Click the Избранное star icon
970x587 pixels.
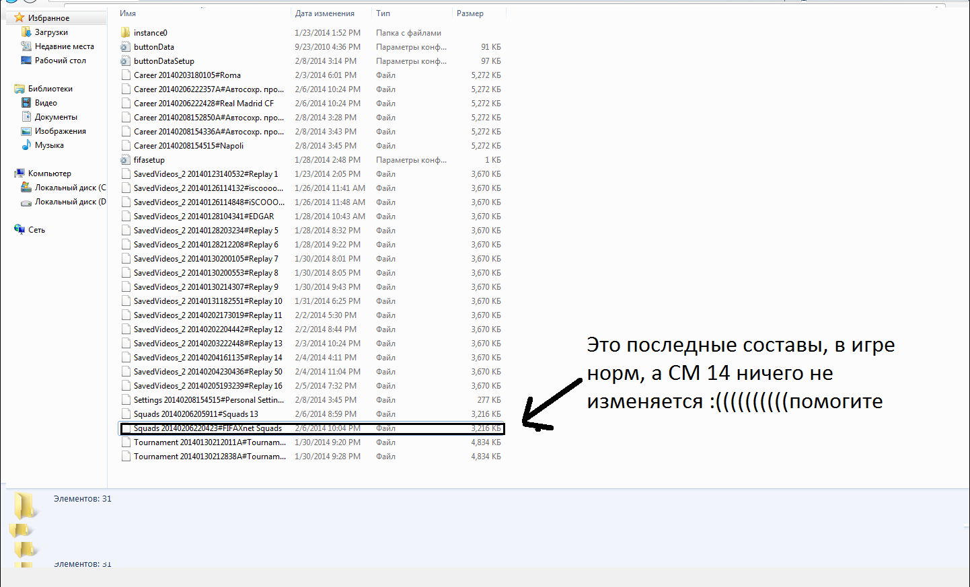(x=20, y=17)
